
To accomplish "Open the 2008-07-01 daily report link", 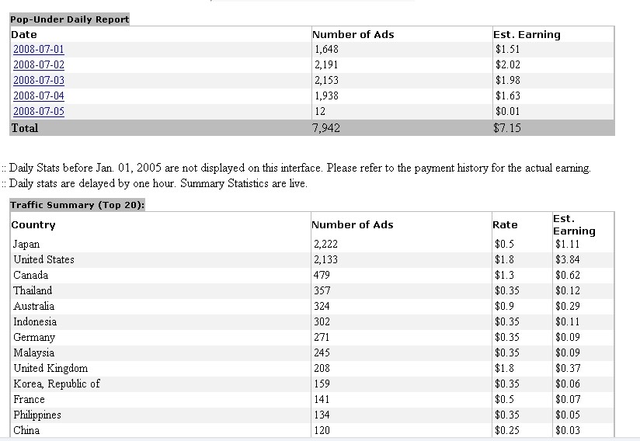I will coord(38,50).
